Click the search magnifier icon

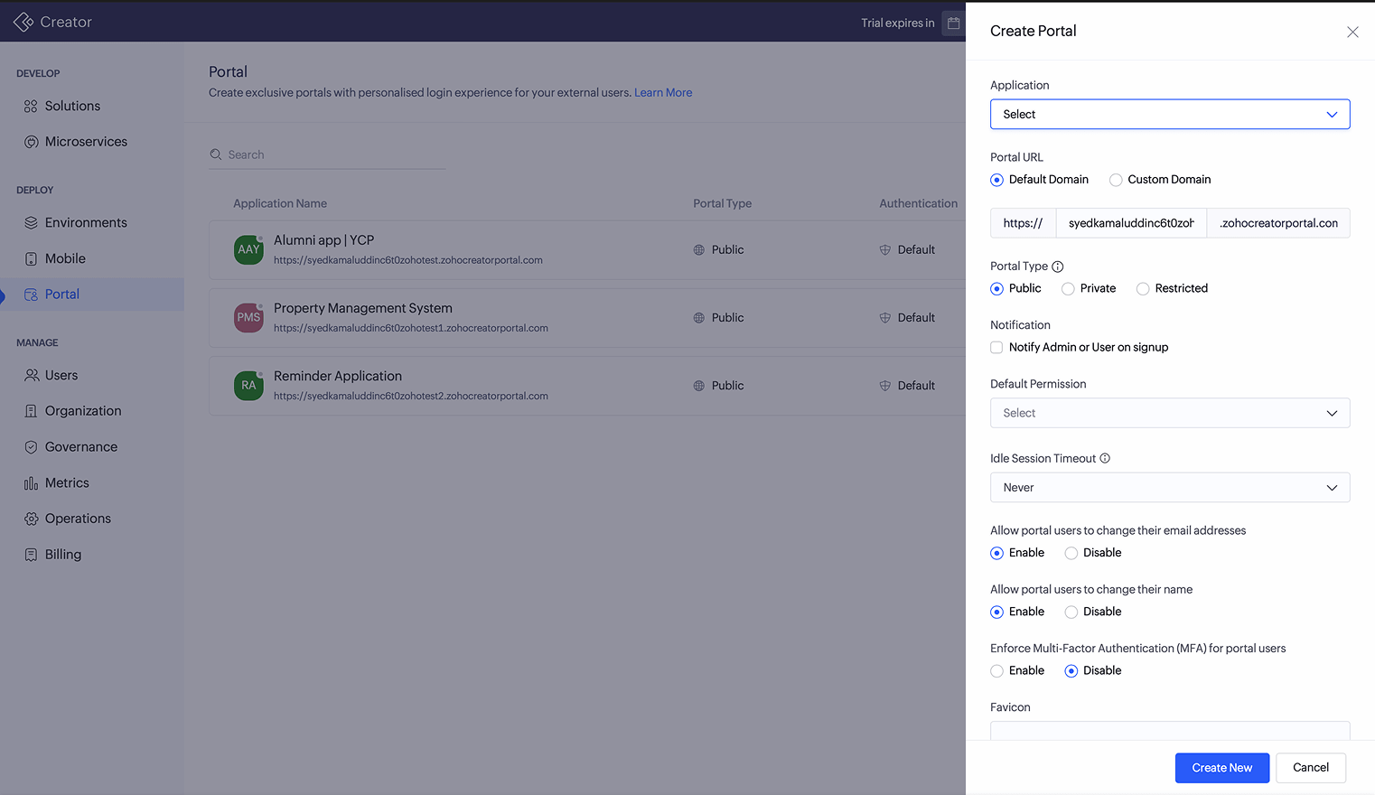[x=216, y=154]
